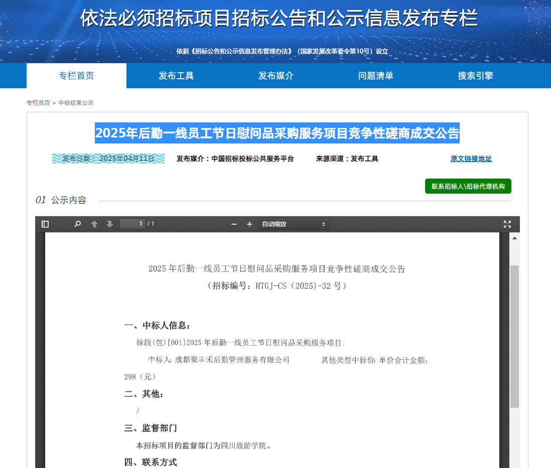The image size is (551, 468).
Task: Click the highlighted announcement title heading
Action: pyautogui.click(x=278, y=133)
